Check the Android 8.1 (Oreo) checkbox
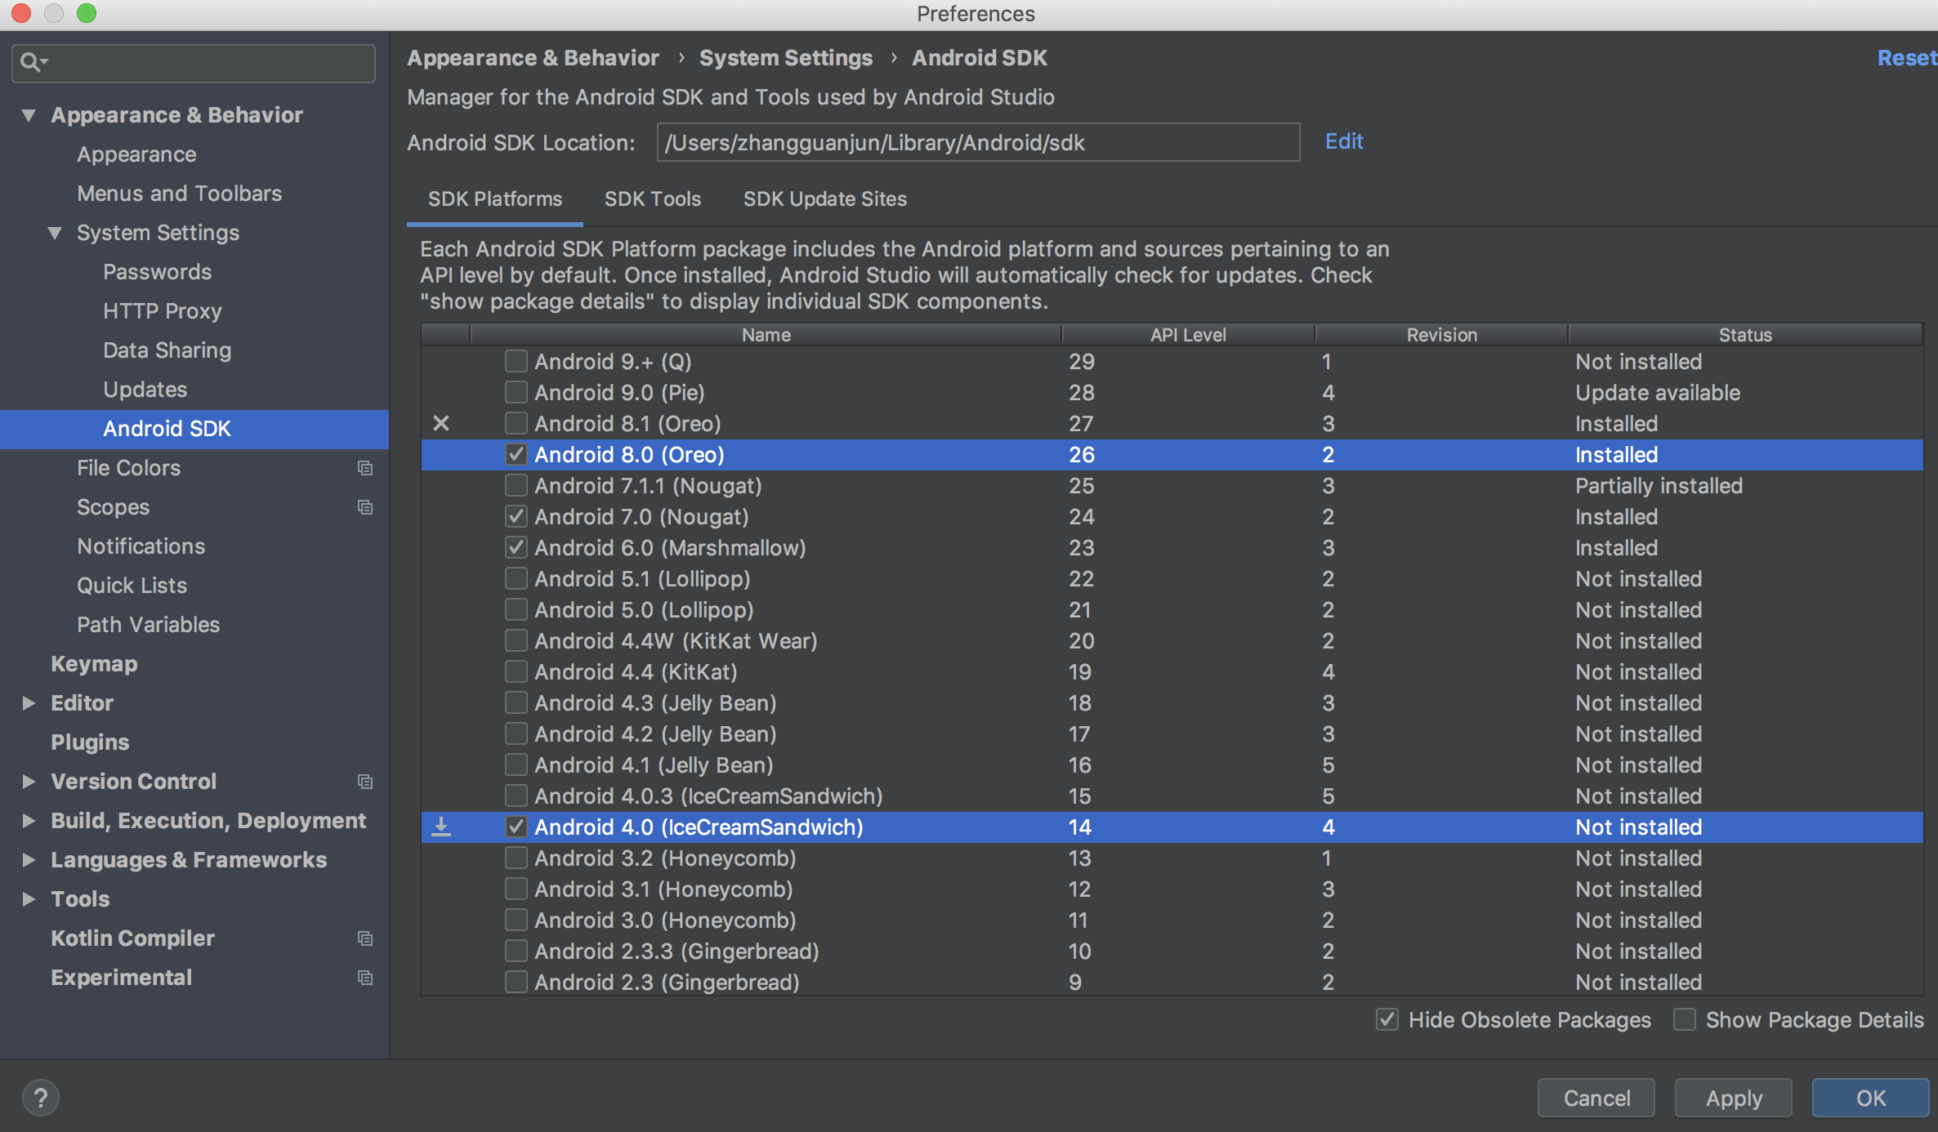 pyautogui.click(x=516, y=423)
